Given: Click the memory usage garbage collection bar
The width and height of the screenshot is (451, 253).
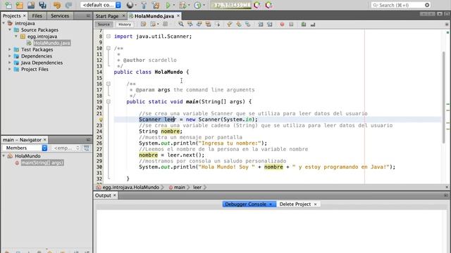Looking at the screenshot, I should pos(231,5).
